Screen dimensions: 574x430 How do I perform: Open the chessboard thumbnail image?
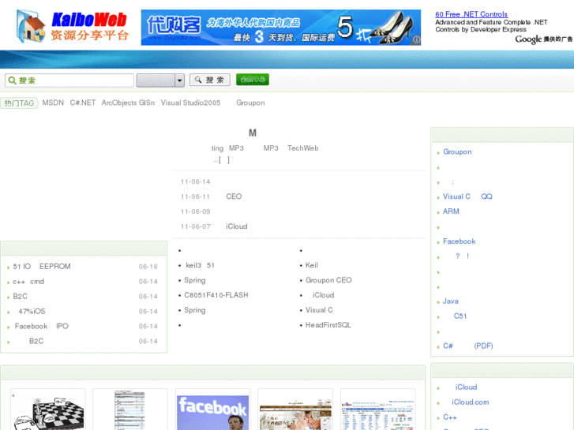(47, 410)
